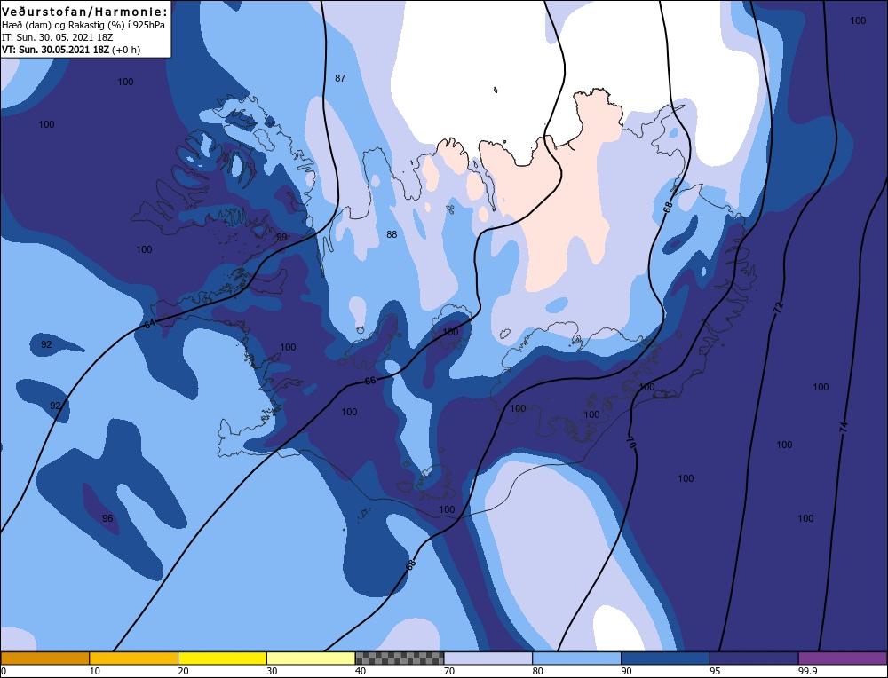The height and width of the screenshot is (678, 888).
Task: Click the contour line label 74
Action: click(844, 427)
